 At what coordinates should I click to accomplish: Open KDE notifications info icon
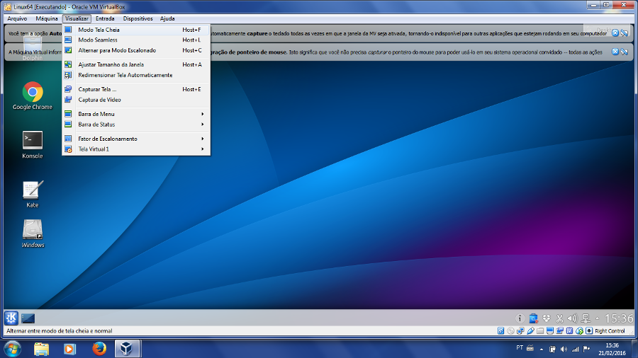[x=520, y=318]
